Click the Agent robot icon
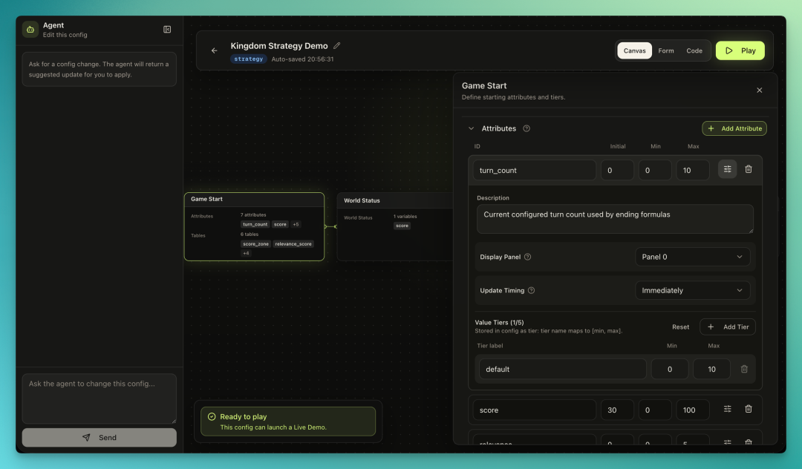 (30, 30)
